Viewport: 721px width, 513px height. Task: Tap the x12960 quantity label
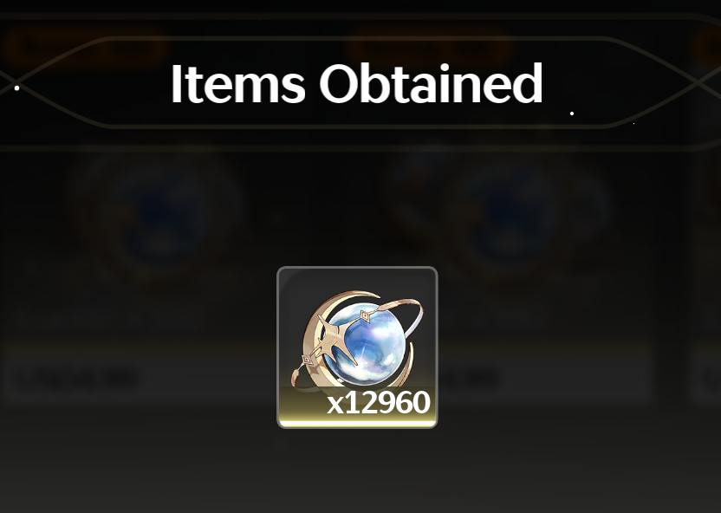pos(379,403)
